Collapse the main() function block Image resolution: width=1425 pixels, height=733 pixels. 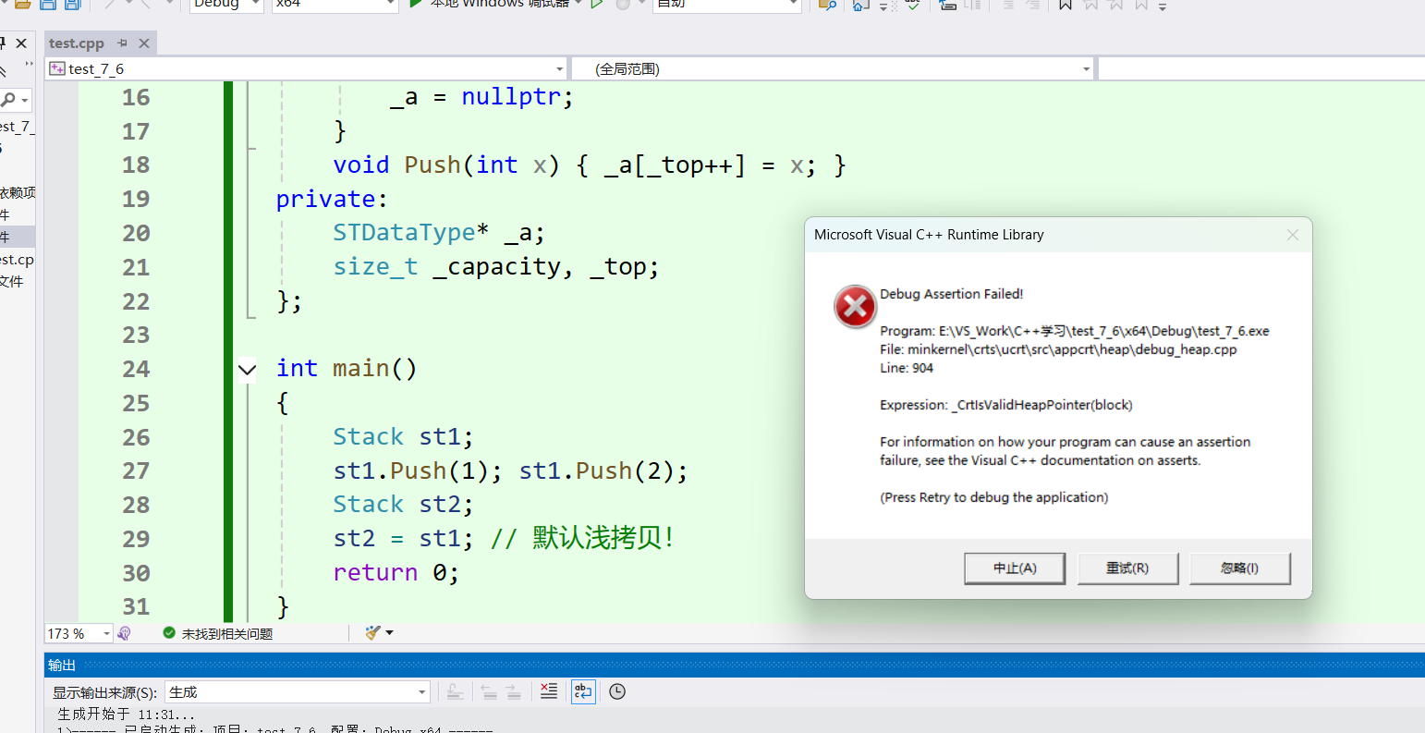(247, 370)
